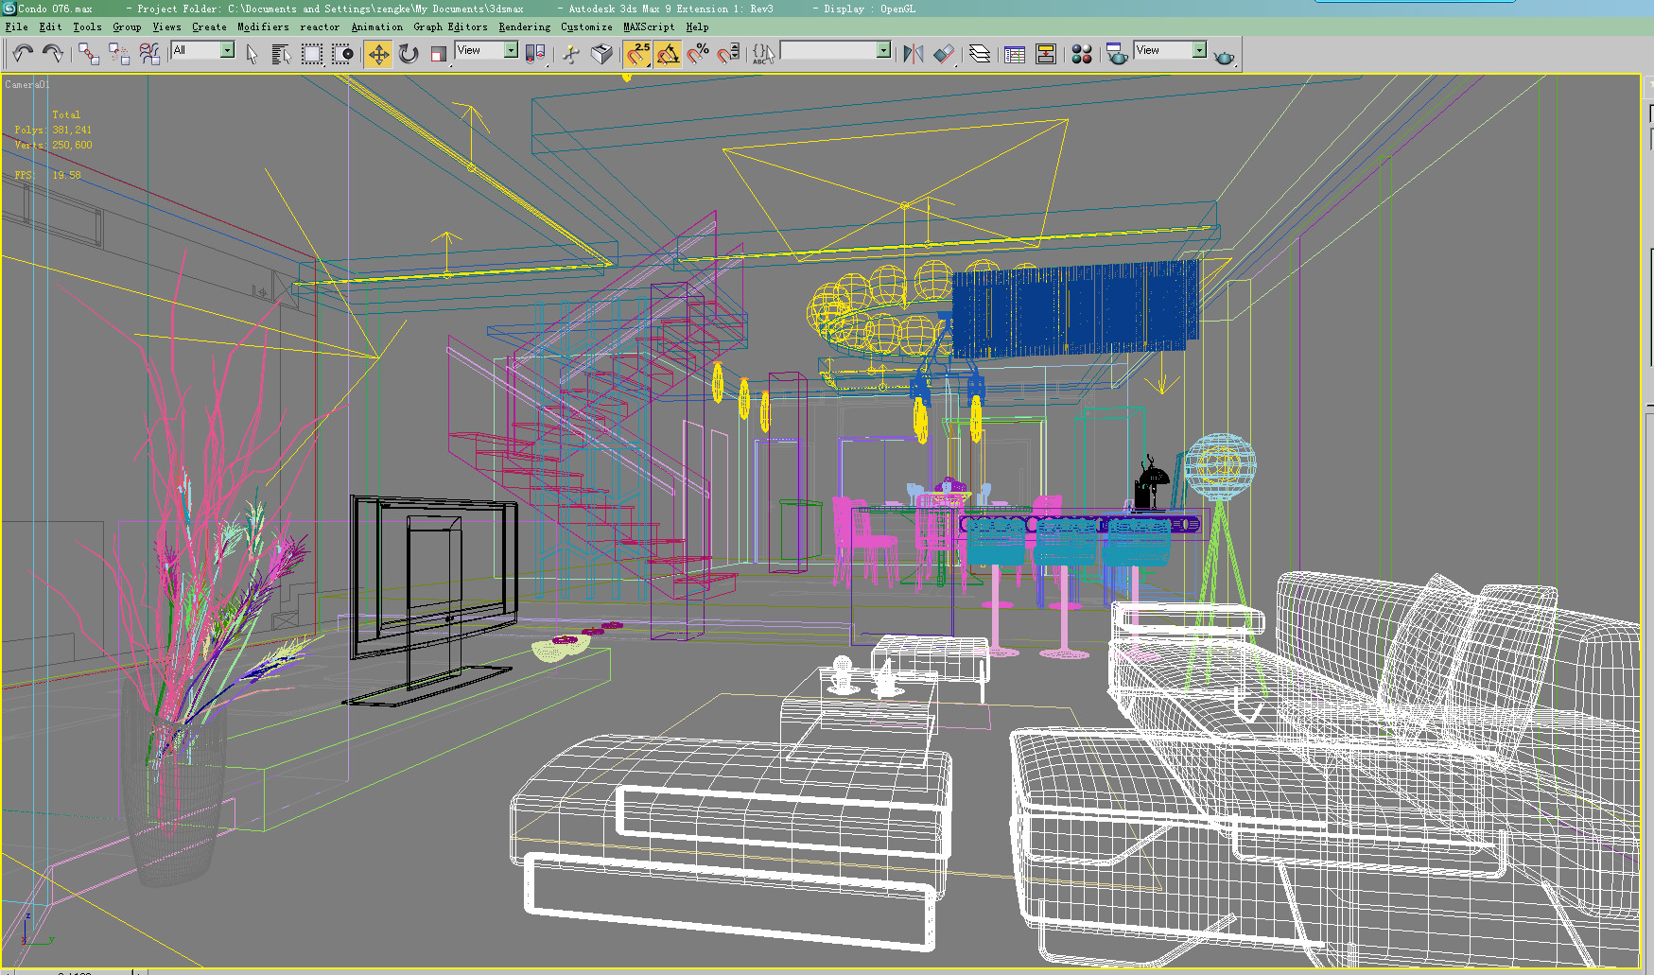
Task: Activate the Bind to Space Warp tool
Action: [149, 54]
